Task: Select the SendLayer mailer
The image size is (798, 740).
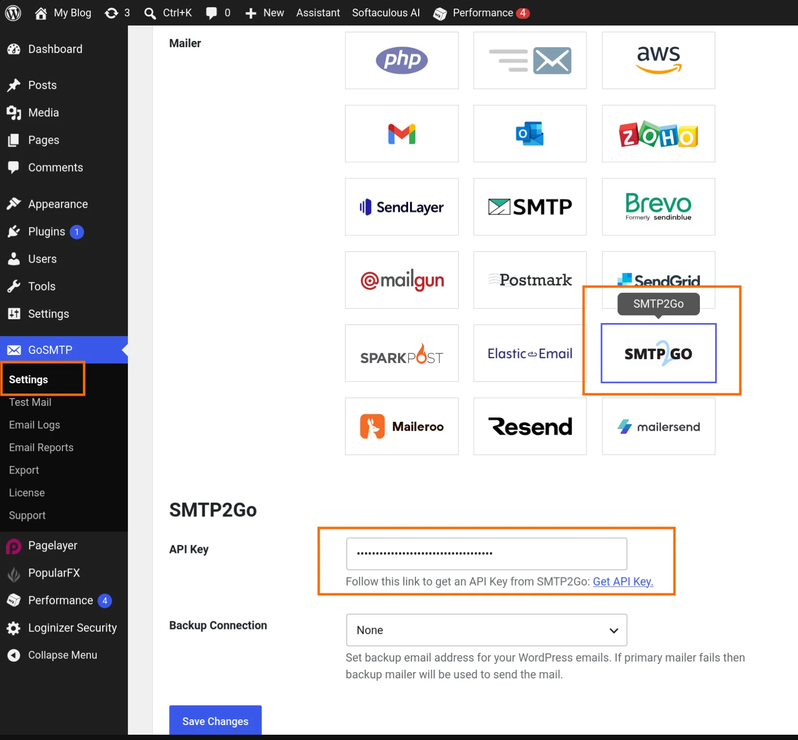Action: pos(401,207)
